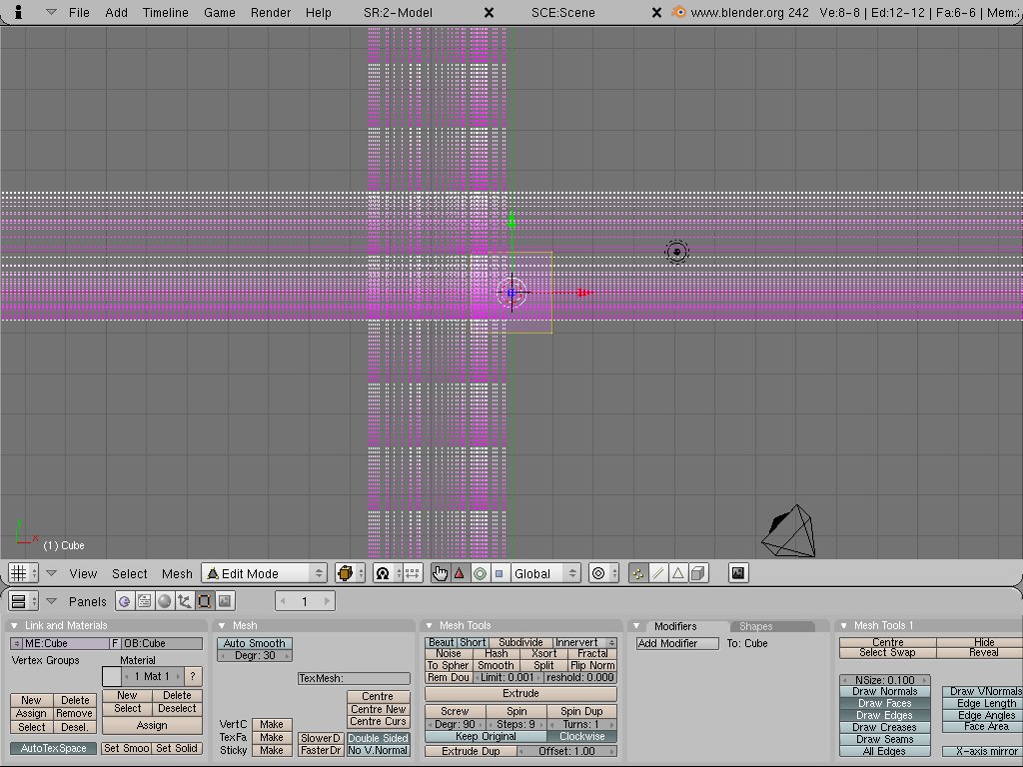Select the rotate manipulator ring icon
This screenshot has height=767, width=1023.
(479, 573)
